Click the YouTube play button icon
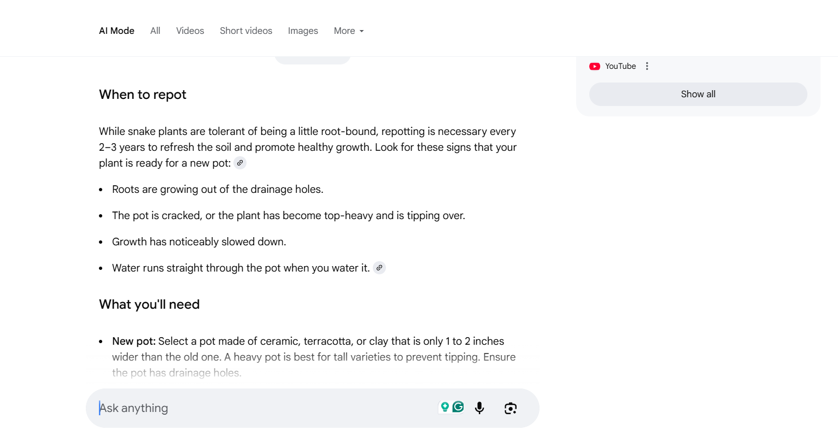The height and width of the screenshot is (430, 838). point(594,66)
